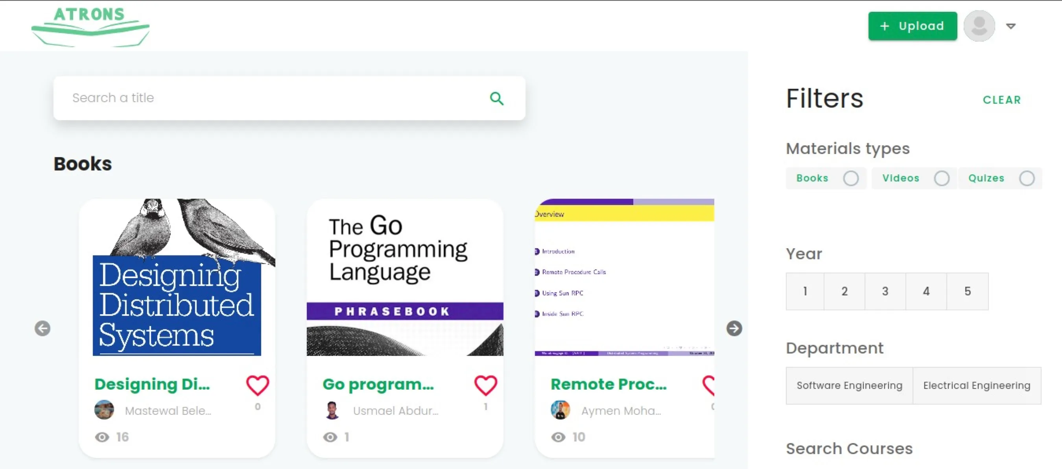Clear all filters

pos(1002,100)
